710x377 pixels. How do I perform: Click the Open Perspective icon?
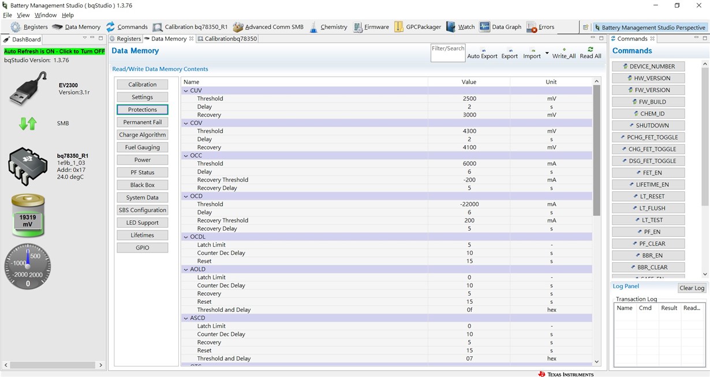click(x=585, y=27)
